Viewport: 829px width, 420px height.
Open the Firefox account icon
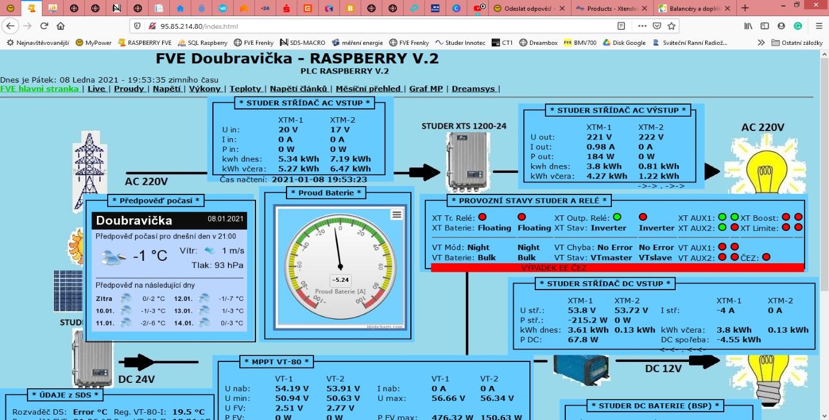pos(781,26)
